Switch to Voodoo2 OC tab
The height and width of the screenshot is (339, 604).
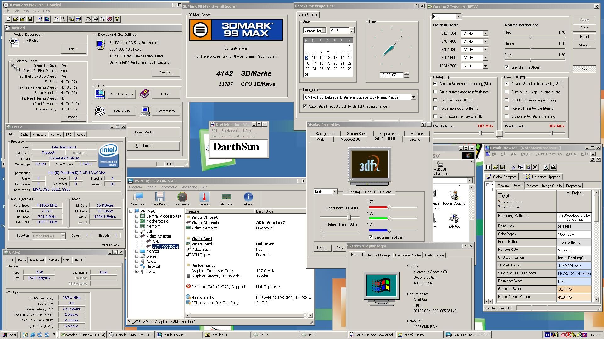[350, 139]
